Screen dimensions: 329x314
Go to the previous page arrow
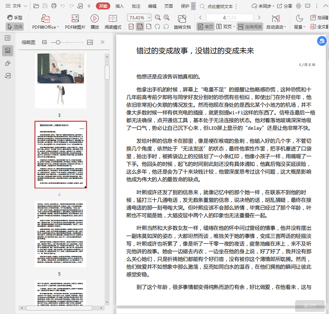(200, 17)
